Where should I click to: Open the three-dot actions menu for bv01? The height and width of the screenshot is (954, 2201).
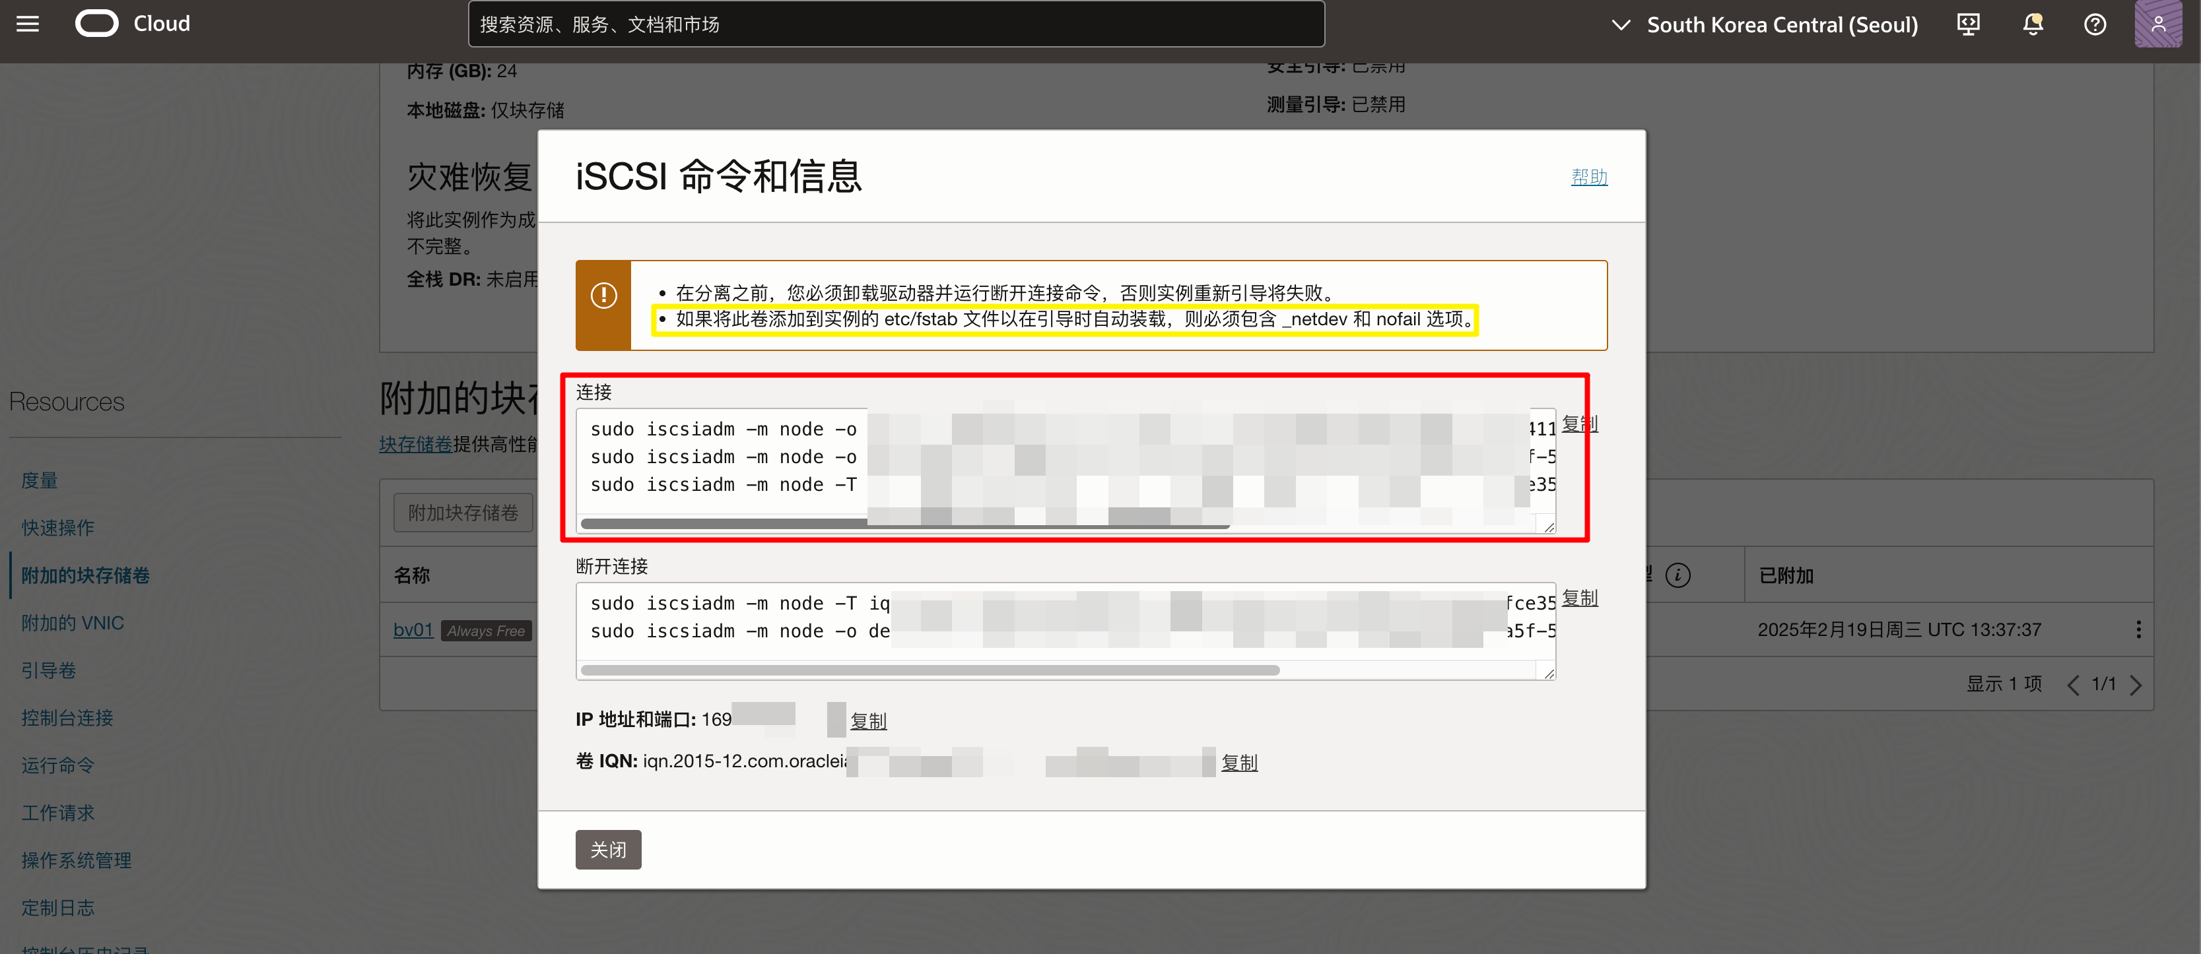(2138, 629)
